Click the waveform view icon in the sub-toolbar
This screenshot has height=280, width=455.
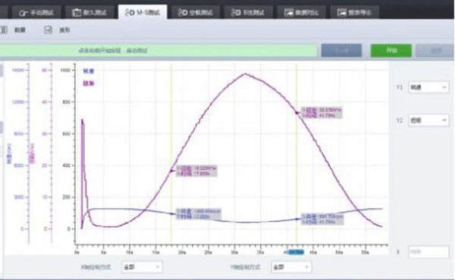click(49, 30)
